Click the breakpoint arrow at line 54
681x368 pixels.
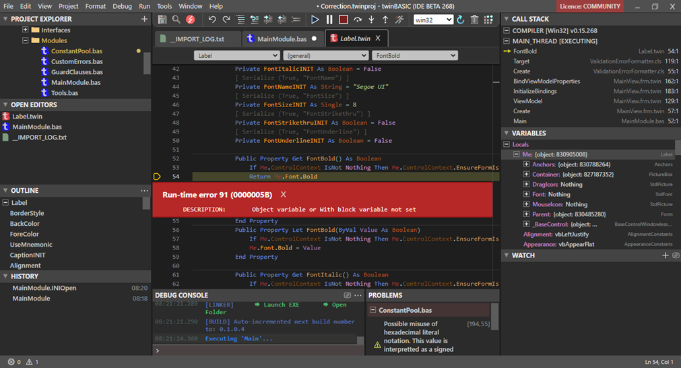(x=157, y=177)
